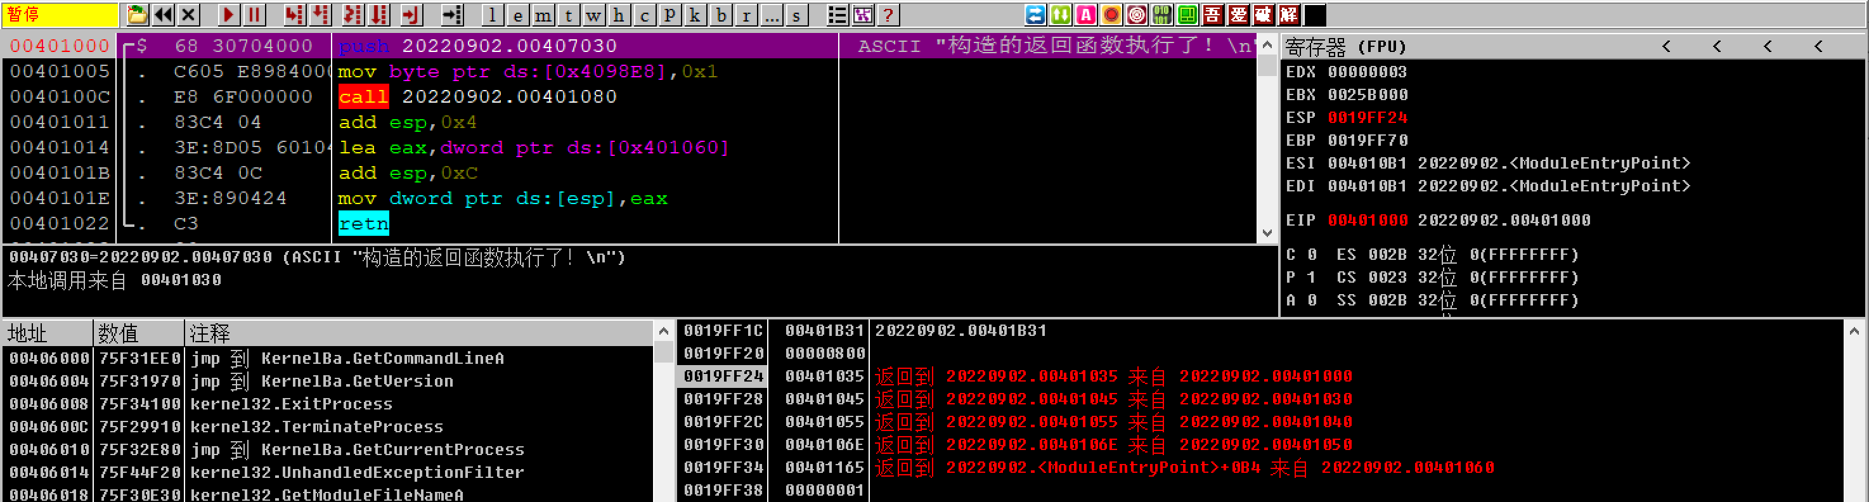Click the orange record-circle plugin icon

1111,15
